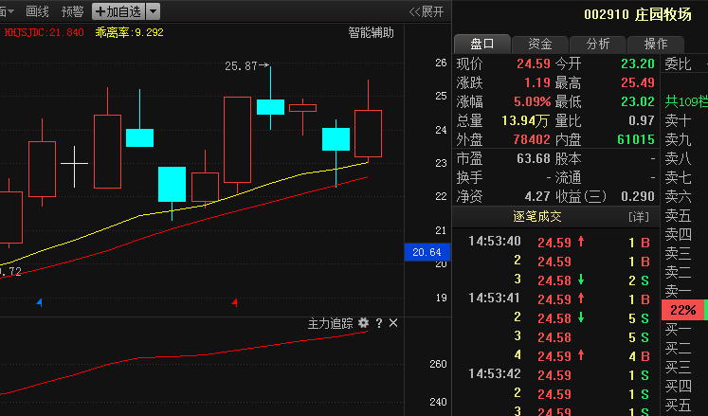Click the 涨跌 1.19 value
708x416 pixels.
click(536, 82)
